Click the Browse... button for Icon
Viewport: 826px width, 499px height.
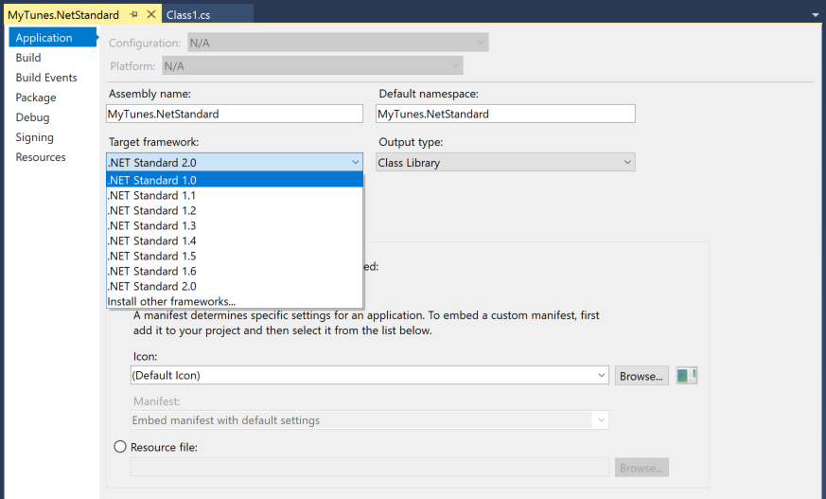point(641,376)
